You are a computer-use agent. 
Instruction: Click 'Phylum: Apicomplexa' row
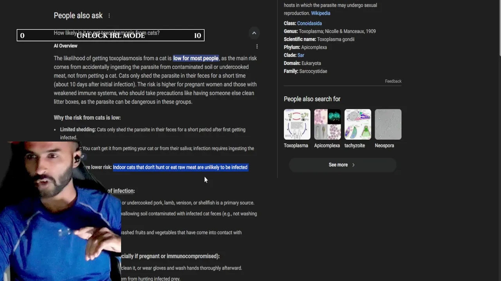[x=305, y=47]
